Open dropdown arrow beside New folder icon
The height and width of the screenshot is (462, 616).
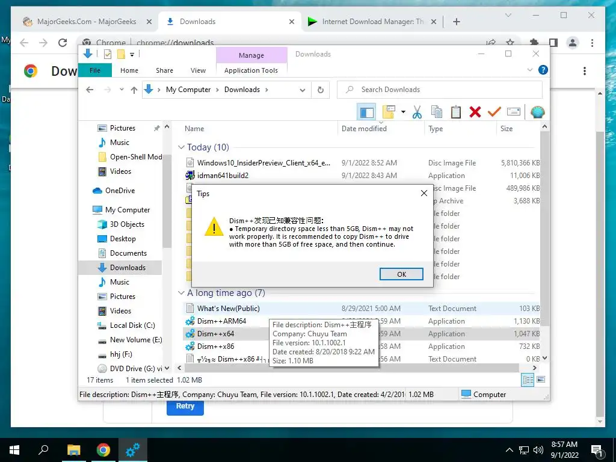pyautogui.click(x=403, y=112)
